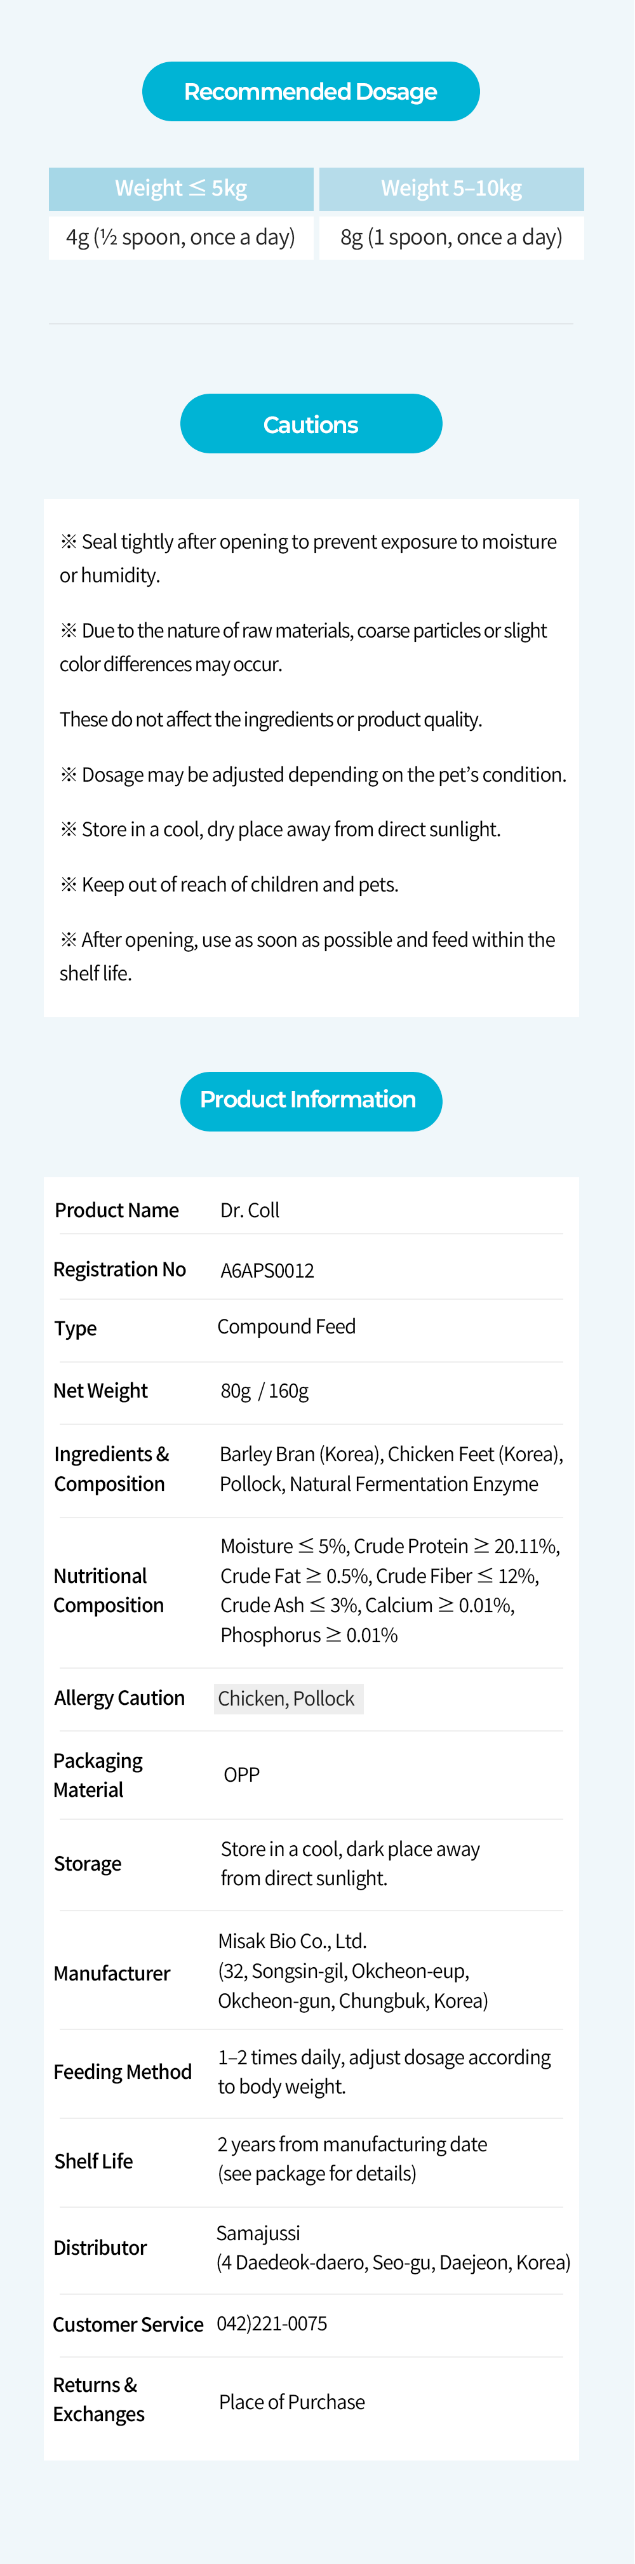Click the Shelf Life row label
The width and height of the screenshot is (635, 2564).
(93, 2161)
